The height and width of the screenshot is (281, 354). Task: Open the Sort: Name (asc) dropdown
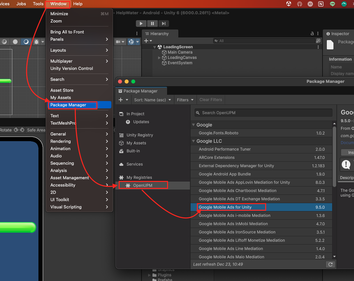click(x=152, y=100)
